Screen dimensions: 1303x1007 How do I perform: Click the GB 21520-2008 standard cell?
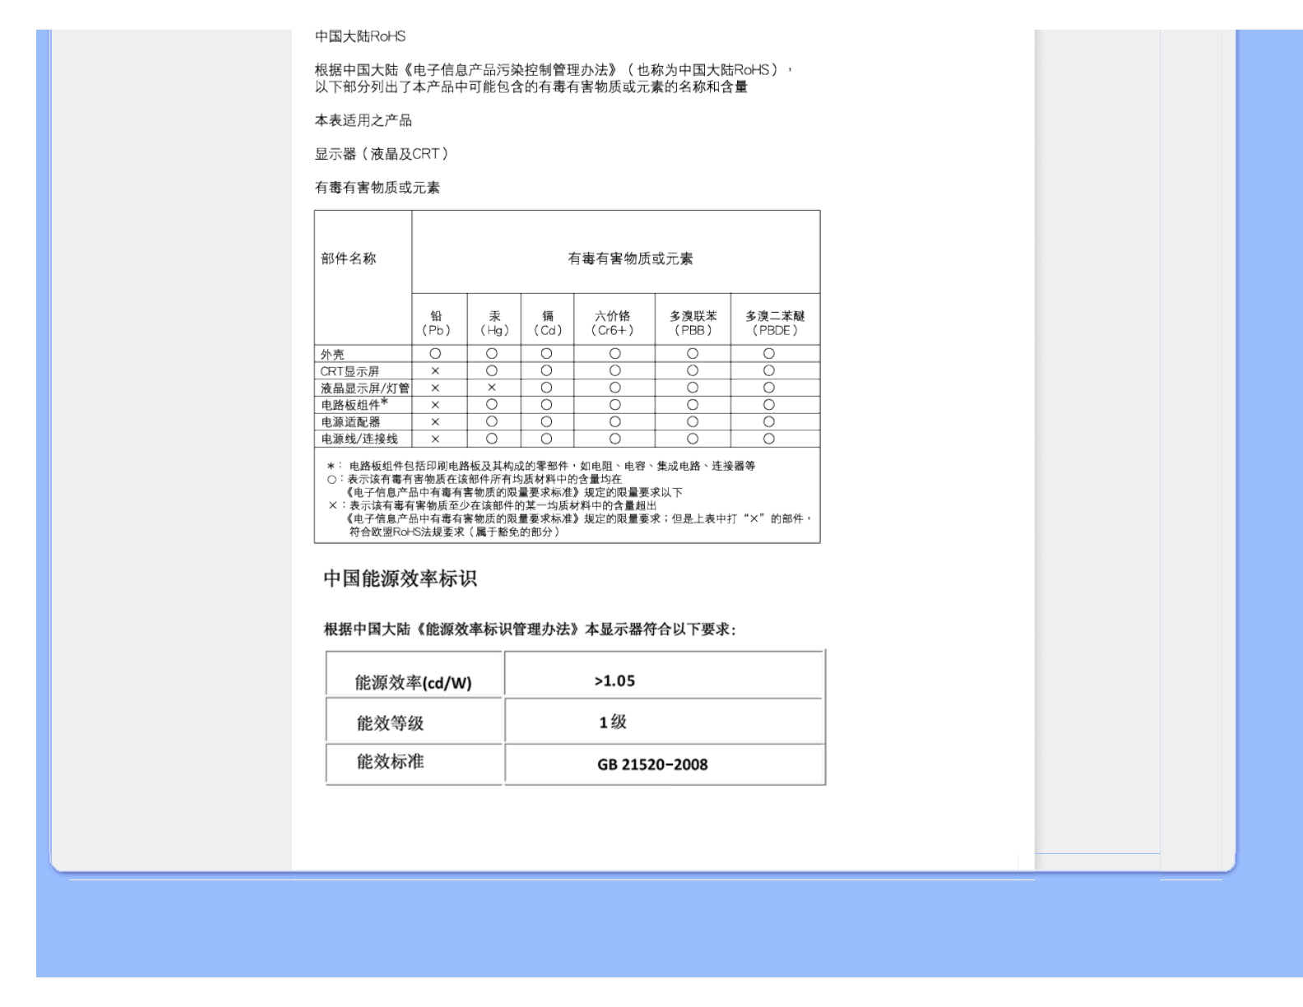[652, 764]
